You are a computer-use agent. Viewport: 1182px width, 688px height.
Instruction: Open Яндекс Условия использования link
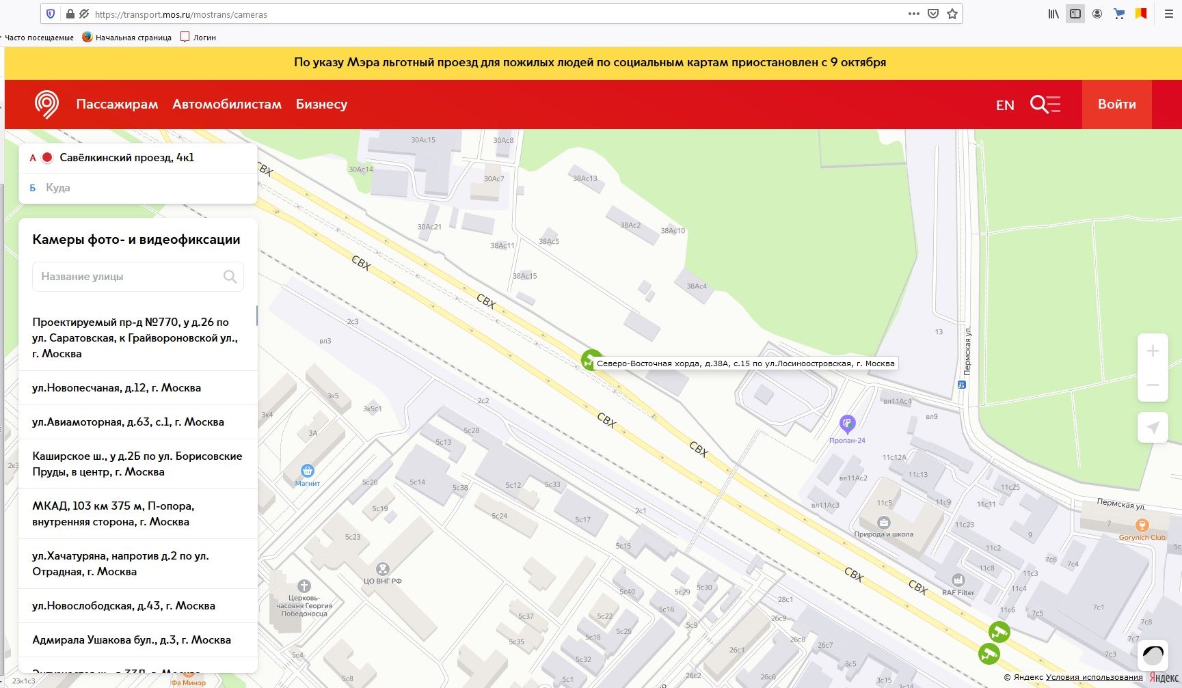pyautogui.click(x=1094, y=677)
